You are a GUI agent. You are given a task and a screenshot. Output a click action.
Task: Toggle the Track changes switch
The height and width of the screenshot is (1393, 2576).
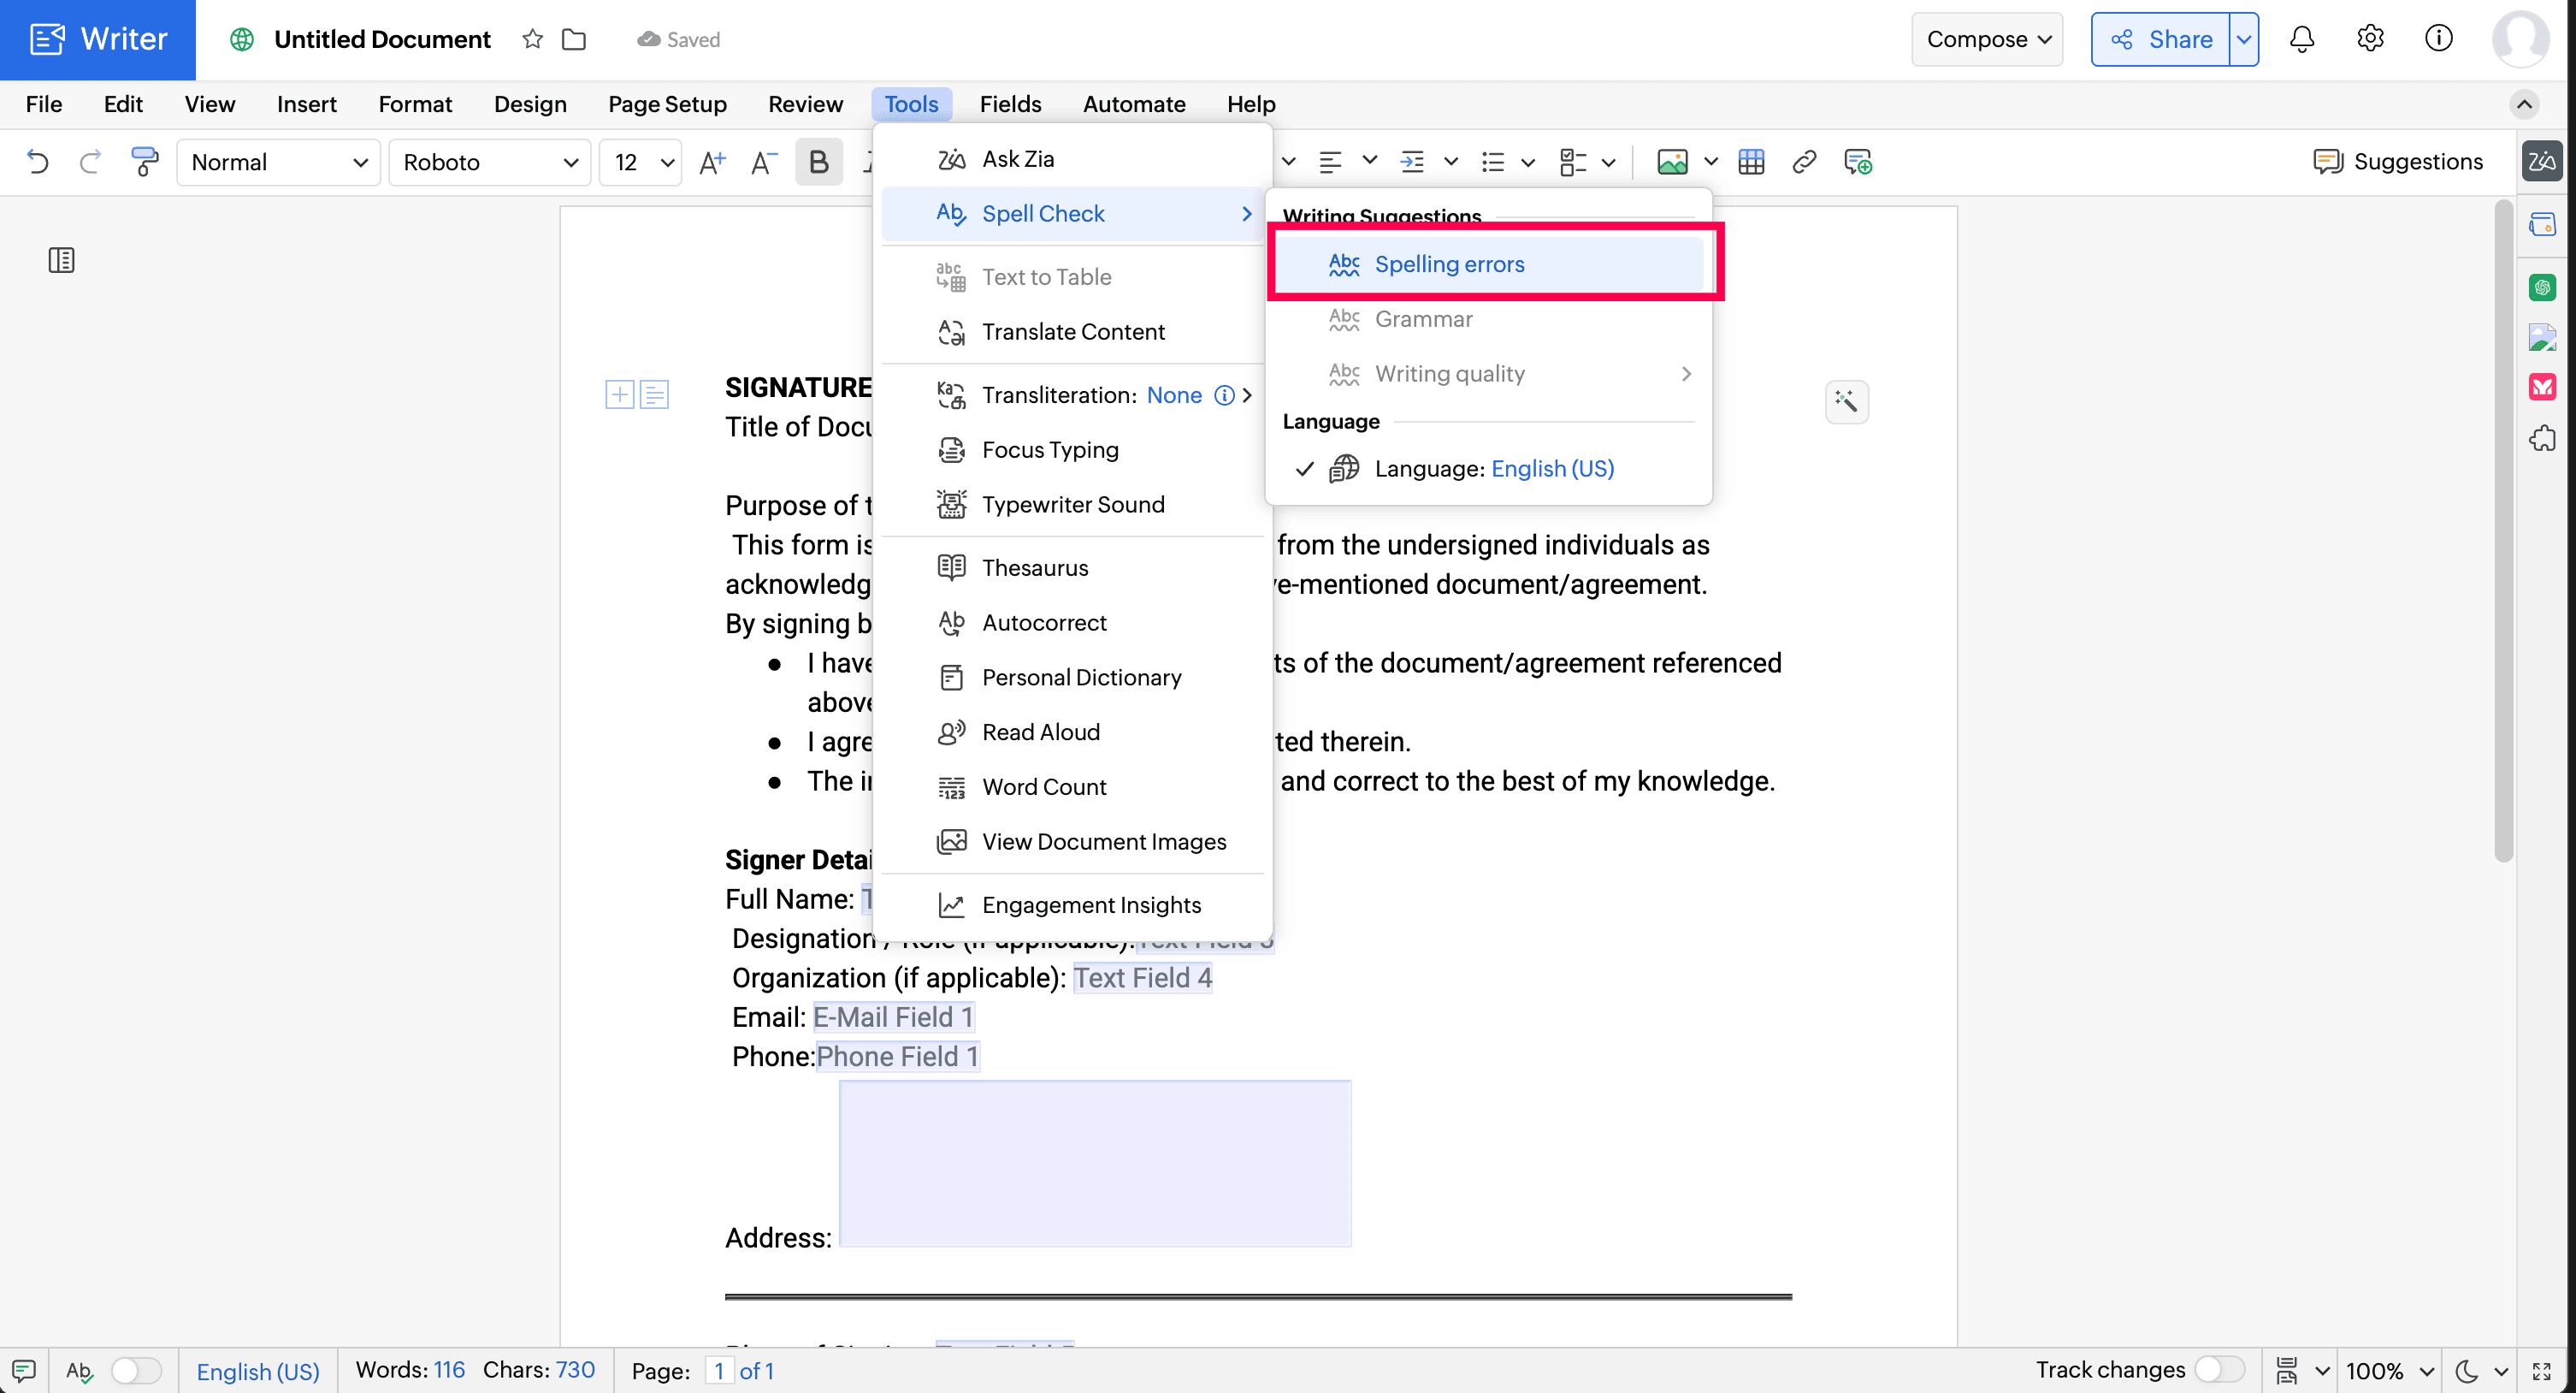[x=2219, y=1369]
